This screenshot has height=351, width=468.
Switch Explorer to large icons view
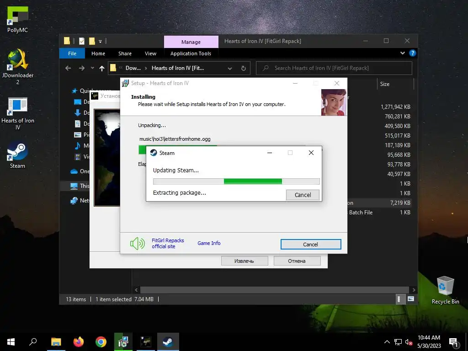pos(411,299)
